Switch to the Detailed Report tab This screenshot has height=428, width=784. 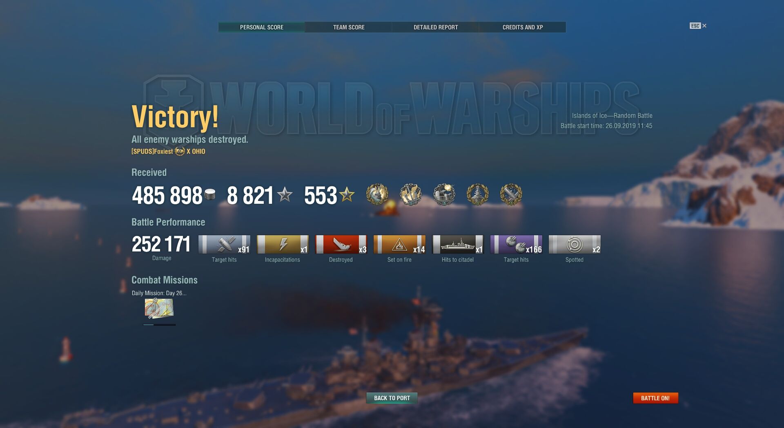tap(436, 27)
